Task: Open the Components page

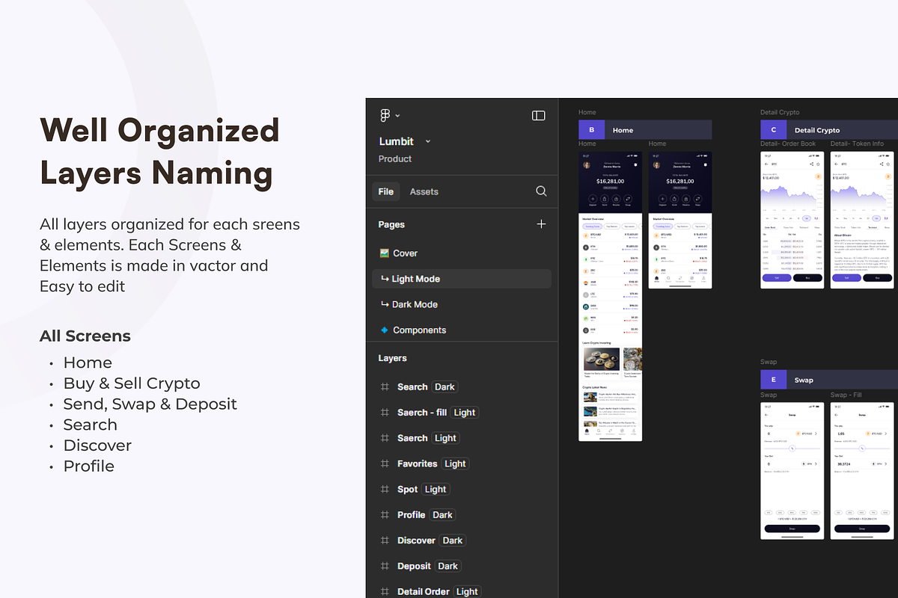Action: click(413, 330)
